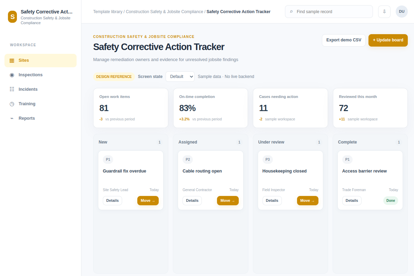The height and width of the screenshot is (276, 414).
Task: Click the Incidents list icon in sidebar
Action: pos(12,89)
